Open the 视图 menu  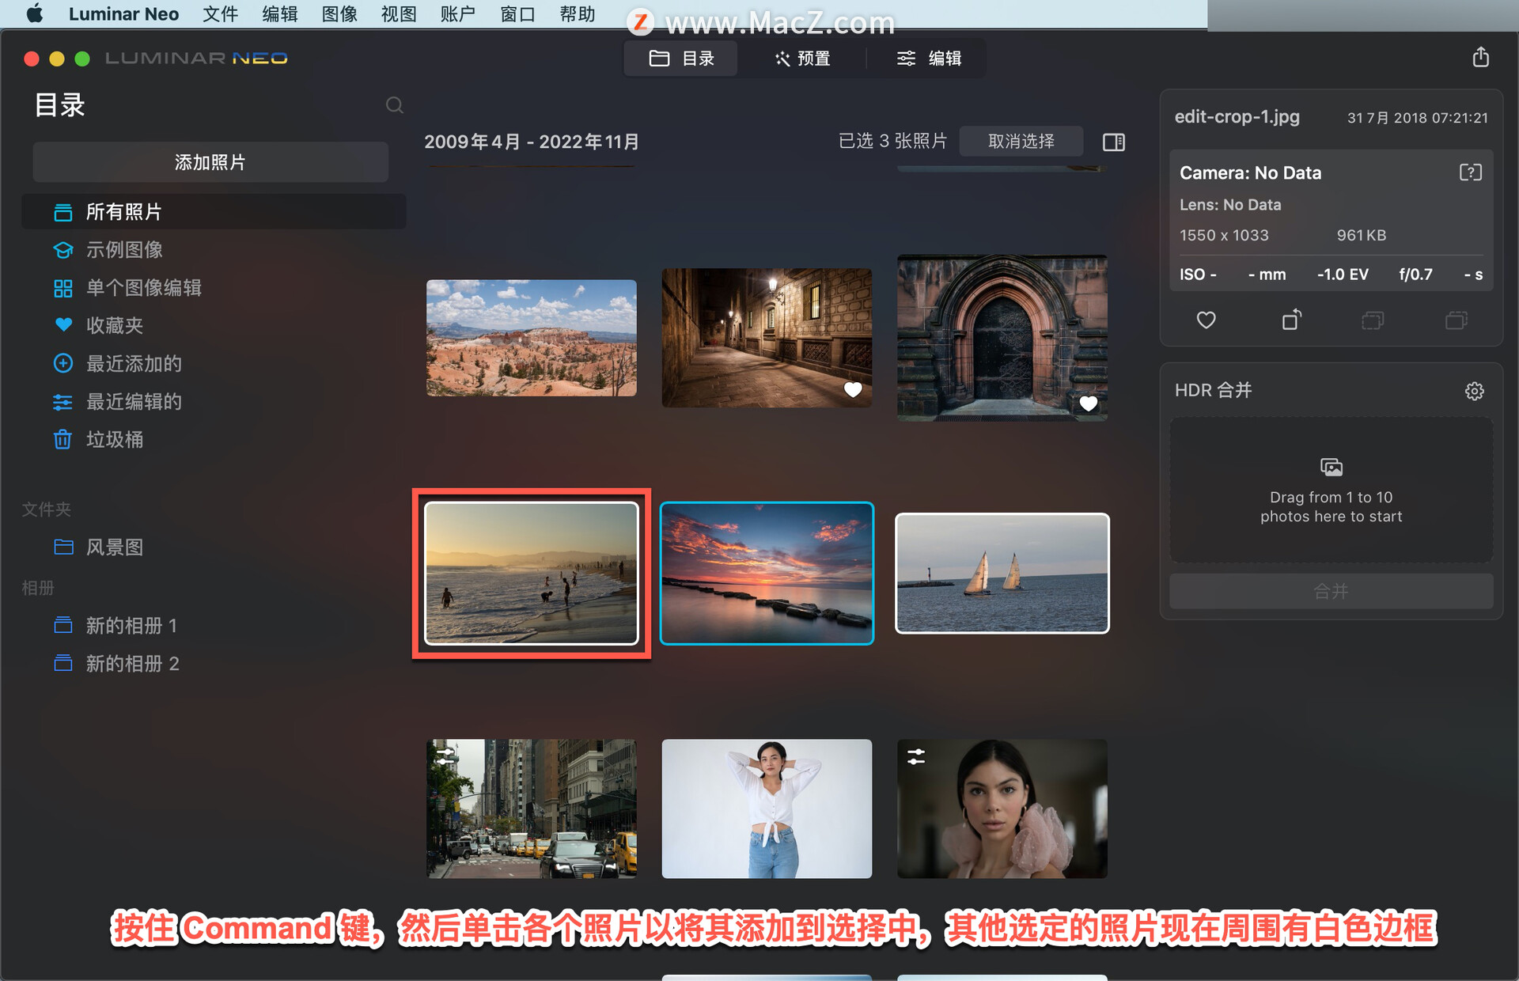(399, 13)
